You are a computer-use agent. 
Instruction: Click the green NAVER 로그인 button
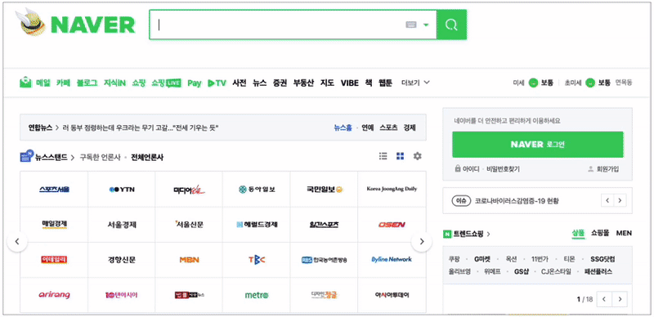tap(538, 145)
